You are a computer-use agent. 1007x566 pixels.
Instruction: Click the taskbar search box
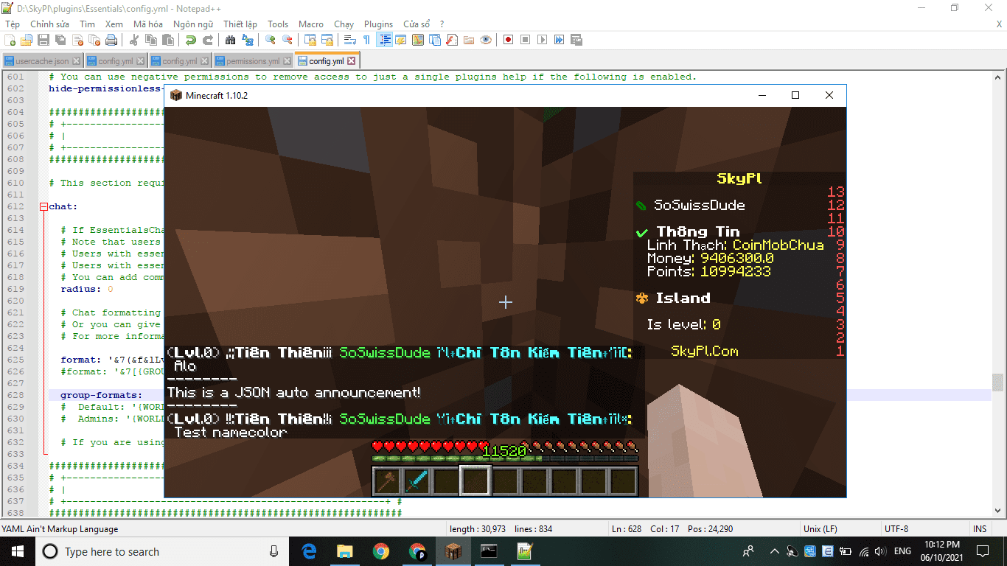click(161, 551)
